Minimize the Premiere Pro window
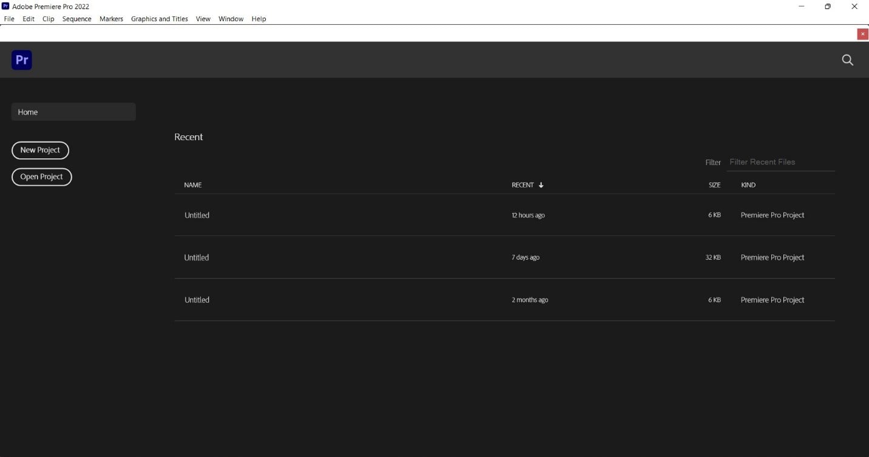869x457 pixels. 802,7
